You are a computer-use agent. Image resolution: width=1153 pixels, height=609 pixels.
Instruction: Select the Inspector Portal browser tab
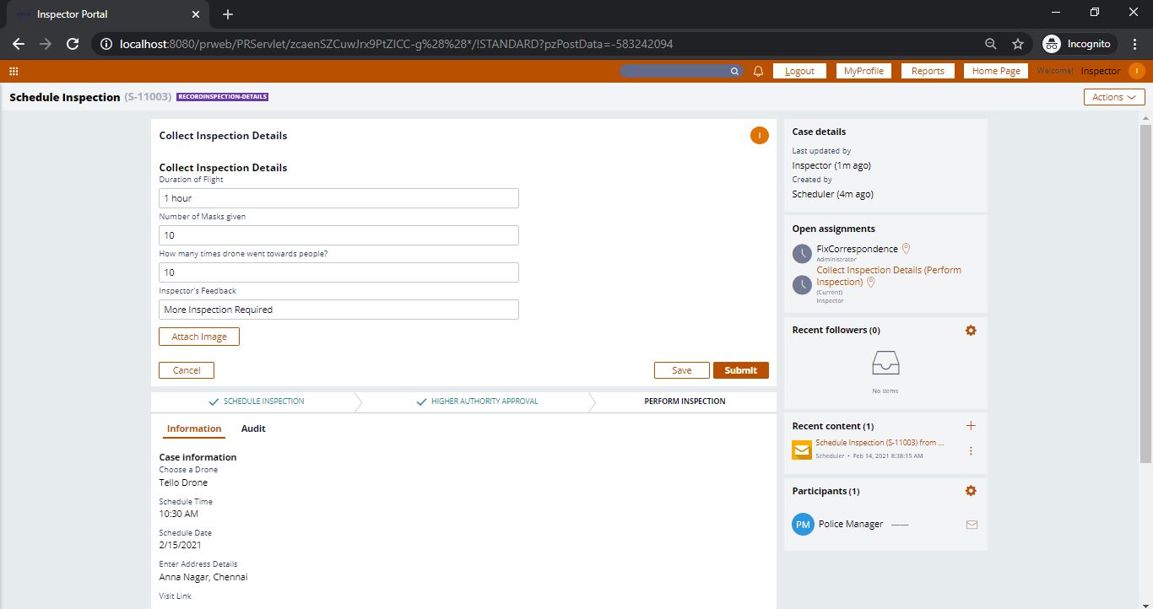point(108,14)
